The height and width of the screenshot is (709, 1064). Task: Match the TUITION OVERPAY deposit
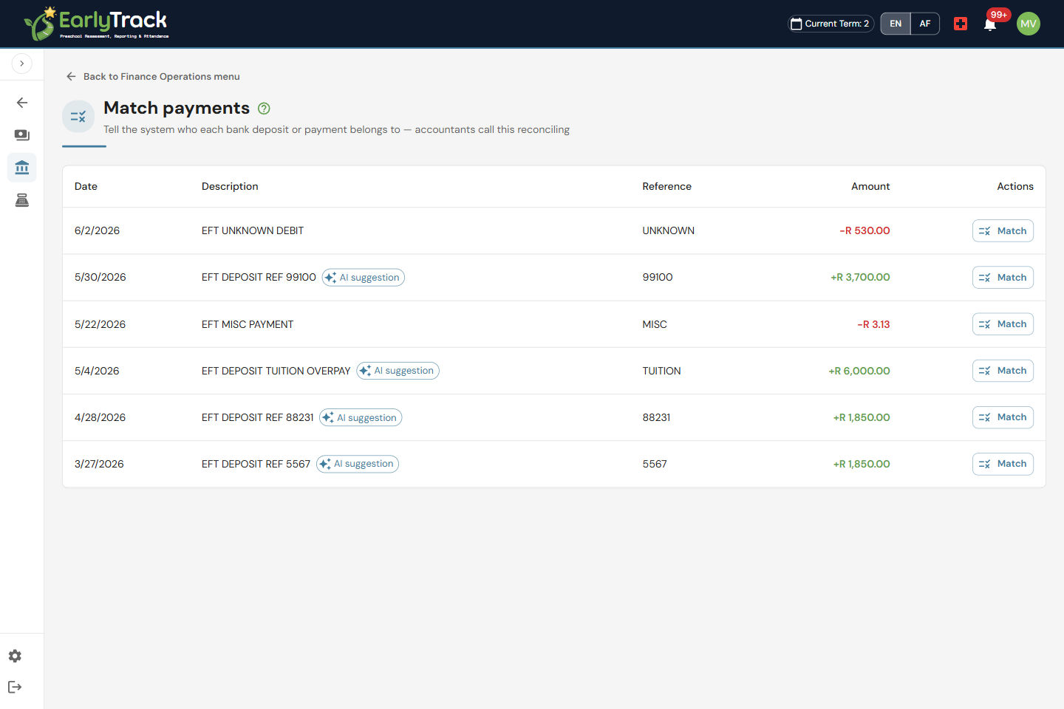pyautogui.click(x=1003, y=370)
